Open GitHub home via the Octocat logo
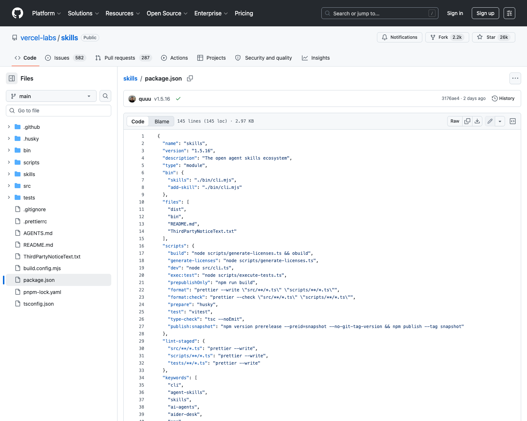 18,13
